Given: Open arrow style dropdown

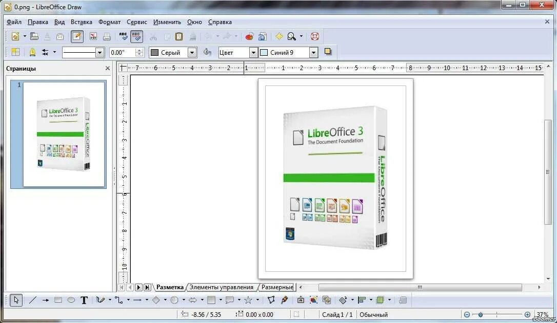Looking at the screenshot, I should (54, 52).
